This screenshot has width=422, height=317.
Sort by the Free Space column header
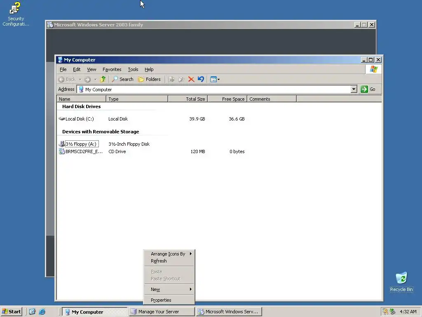click(x=227, y=99)
